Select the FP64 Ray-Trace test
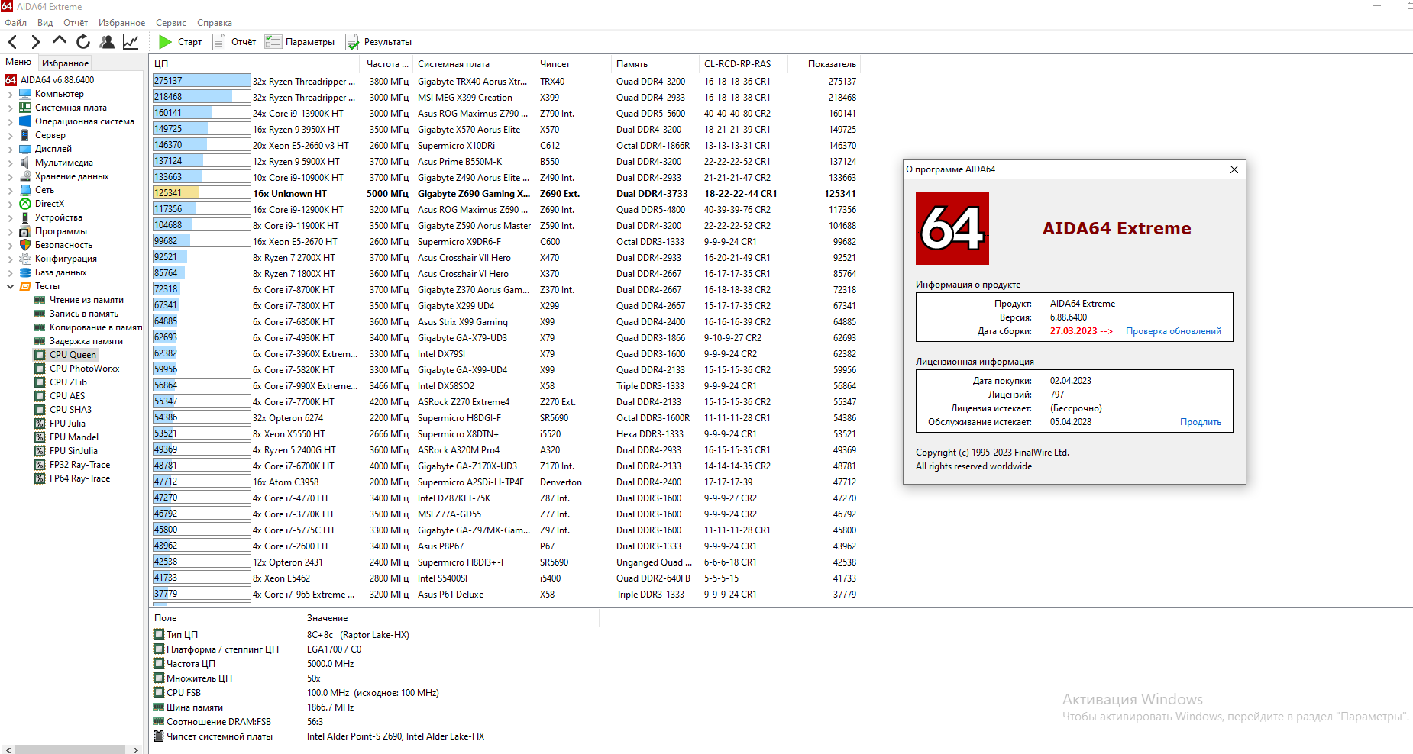 pos(79,478)
